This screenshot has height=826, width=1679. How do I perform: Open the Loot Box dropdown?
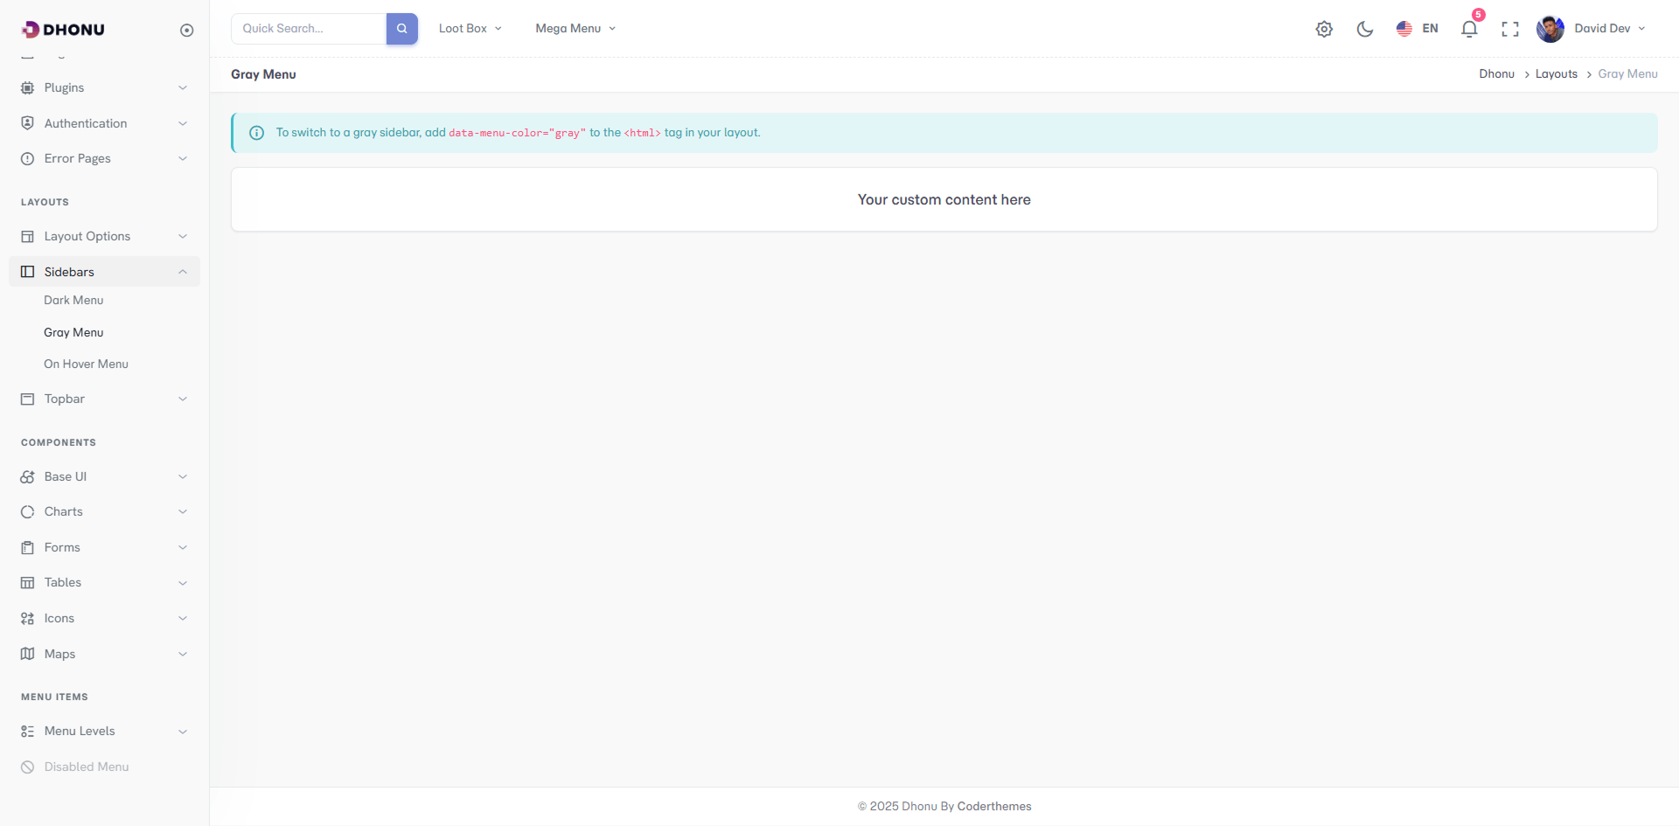[470, 29]
